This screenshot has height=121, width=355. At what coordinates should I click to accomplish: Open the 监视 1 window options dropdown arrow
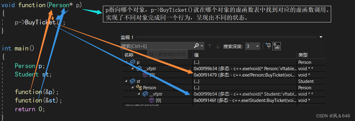[321, 37]
